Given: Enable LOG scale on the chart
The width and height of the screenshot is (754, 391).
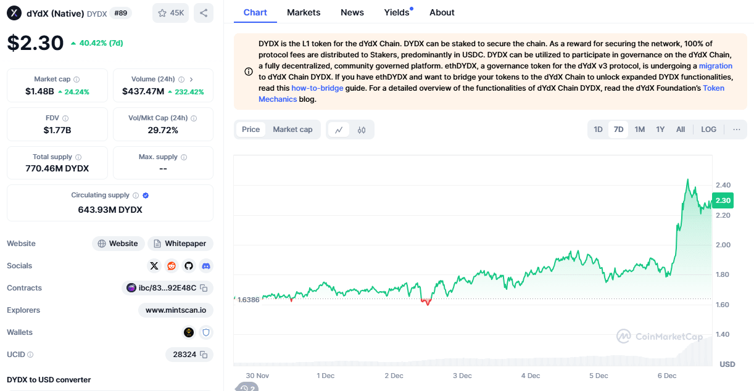Looking at the screenshot, I should click(x=709, y=130).
